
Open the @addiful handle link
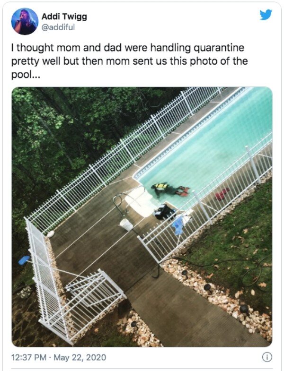[58, 27]
